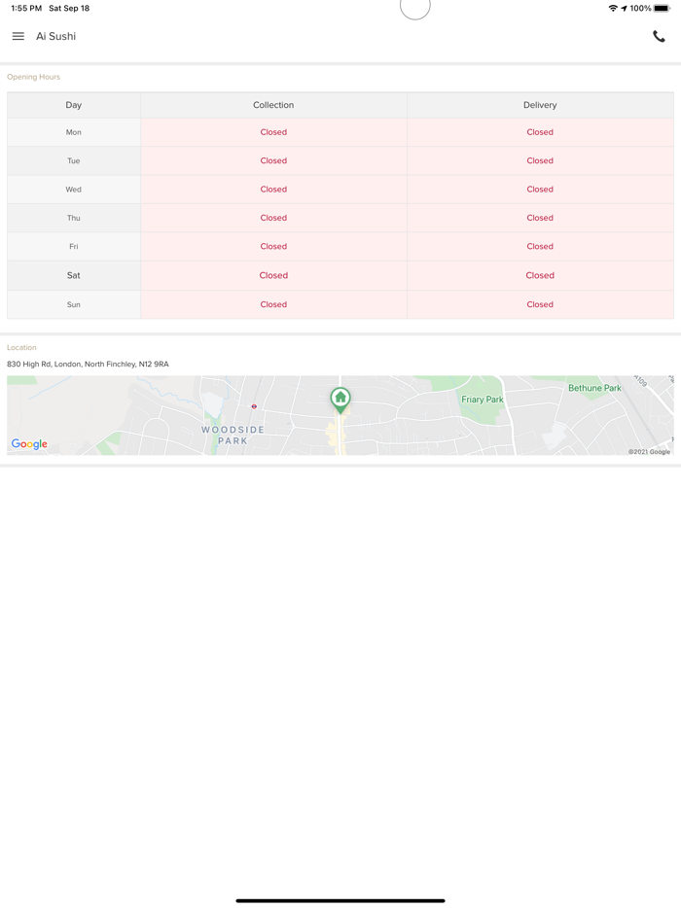Tap Friday's Delivery Closed cell
Screen dimensions: 681x908
click(540, 246)
